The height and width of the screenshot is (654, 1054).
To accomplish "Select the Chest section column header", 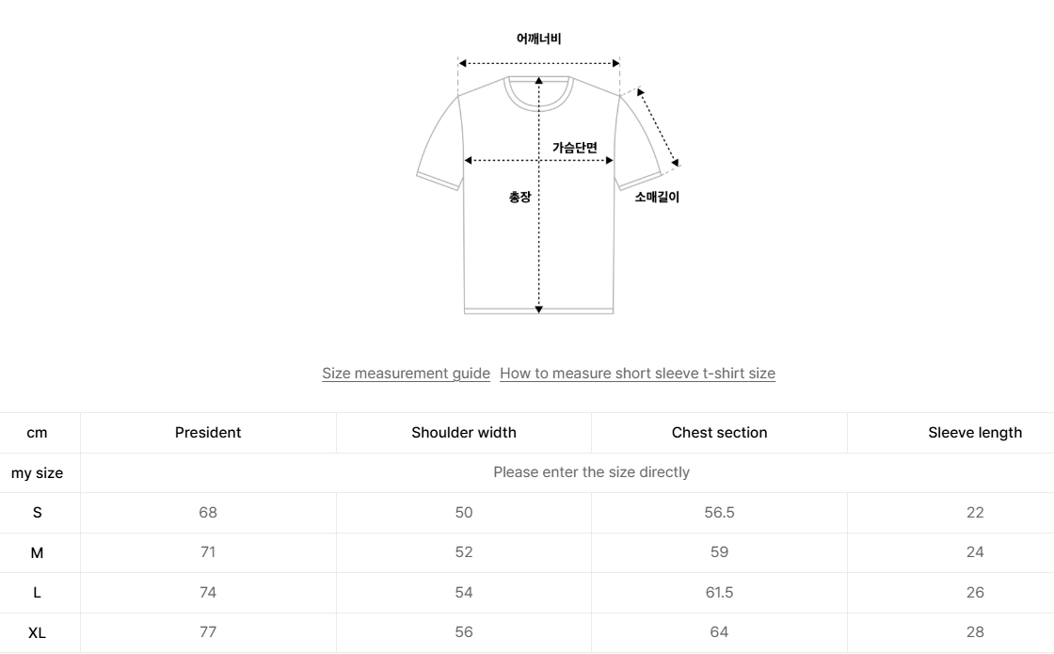I will point(719,433).
